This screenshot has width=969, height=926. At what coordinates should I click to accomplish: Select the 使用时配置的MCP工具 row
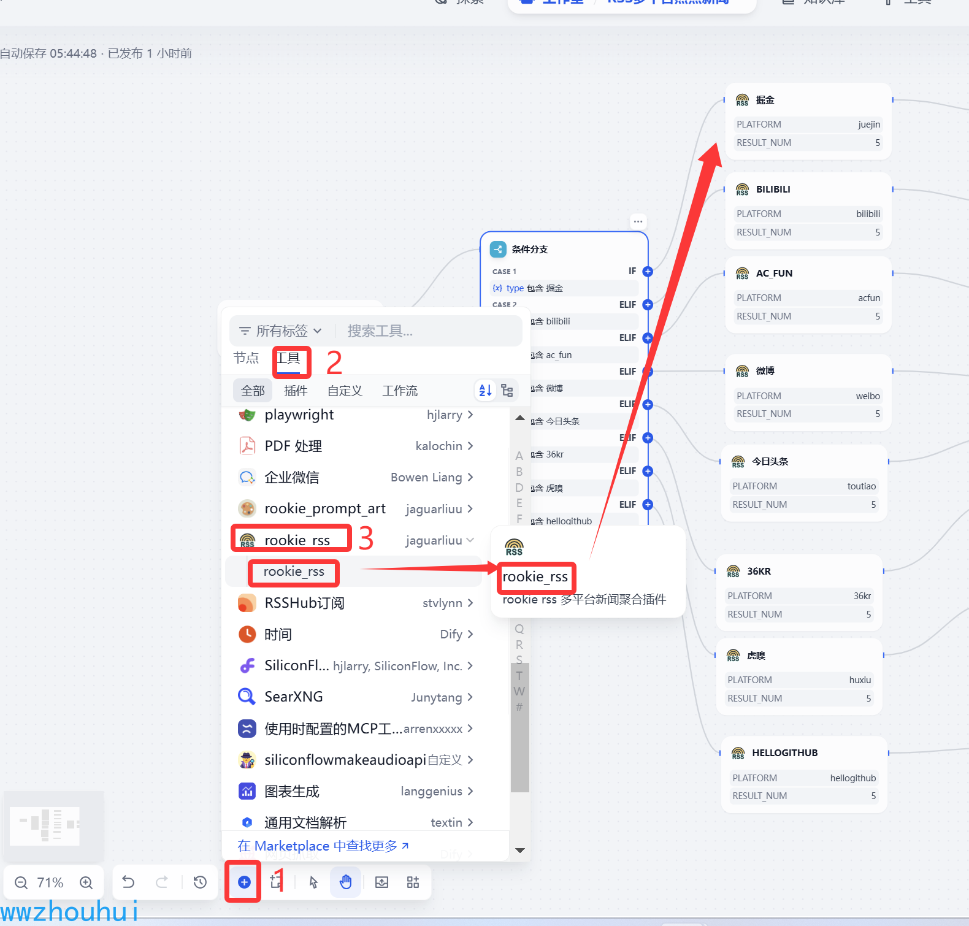pyautogui.click(x=355, y=729)
